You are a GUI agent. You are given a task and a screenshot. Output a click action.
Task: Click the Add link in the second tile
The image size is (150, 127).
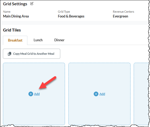coord(102,94)
